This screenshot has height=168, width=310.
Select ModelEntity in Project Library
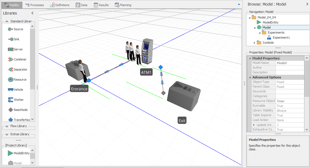[x=18, y=153]
